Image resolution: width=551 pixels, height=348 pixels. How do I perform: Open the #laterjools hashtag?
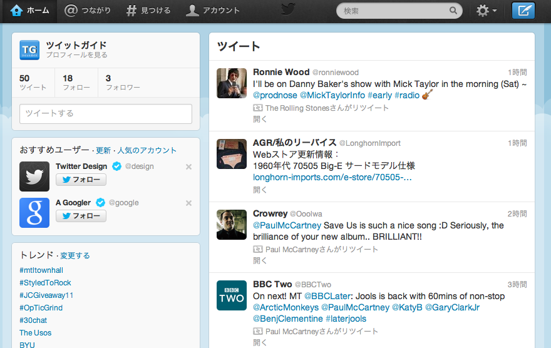click(346, 319)
